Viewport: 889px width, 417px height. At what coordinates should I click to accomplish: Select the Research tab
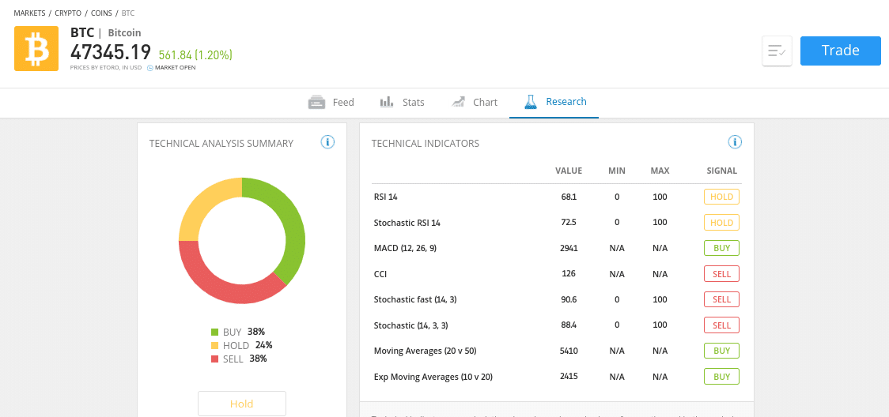554,103
